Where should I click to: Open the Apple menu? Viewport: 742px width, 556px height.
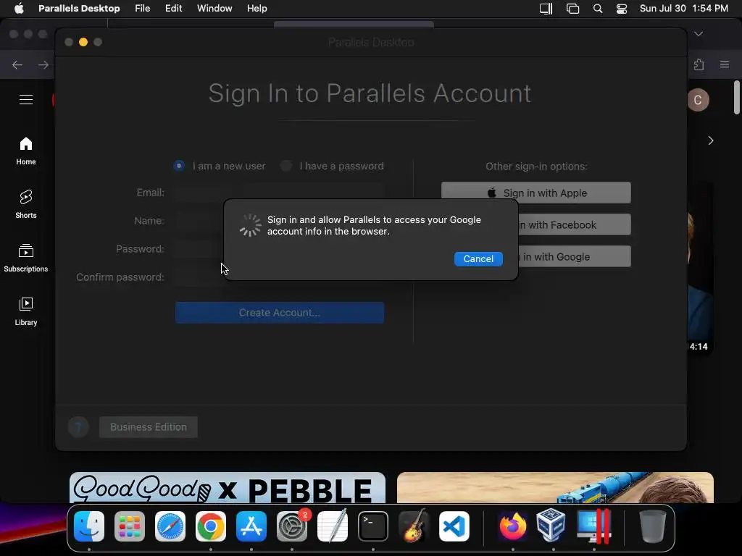[19, 9]
